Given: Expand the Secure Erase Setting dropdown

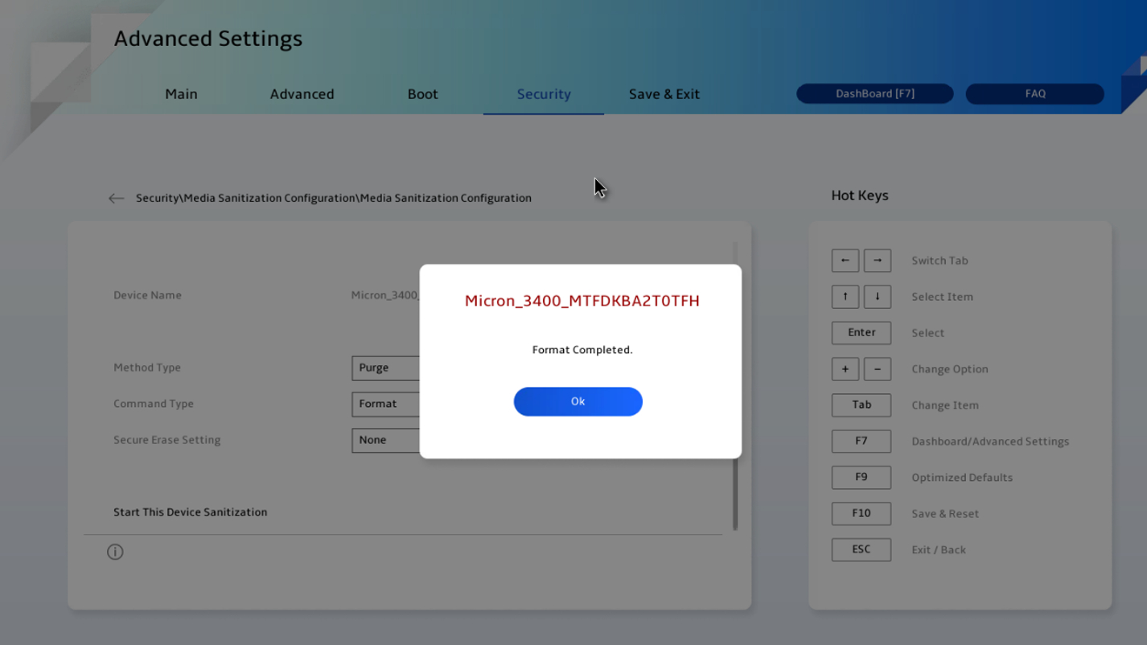Looking at the screenshot, I should [x=385, y=441].
